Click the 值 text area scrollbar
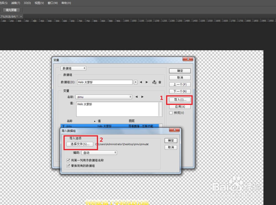This screenshot has width=276, height=205. [160, 109]
